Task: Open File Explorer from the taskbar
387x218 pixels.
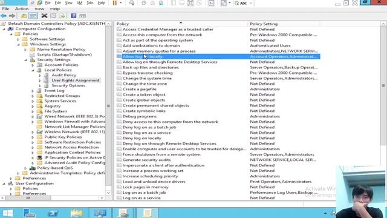Action: coord(77,213)
